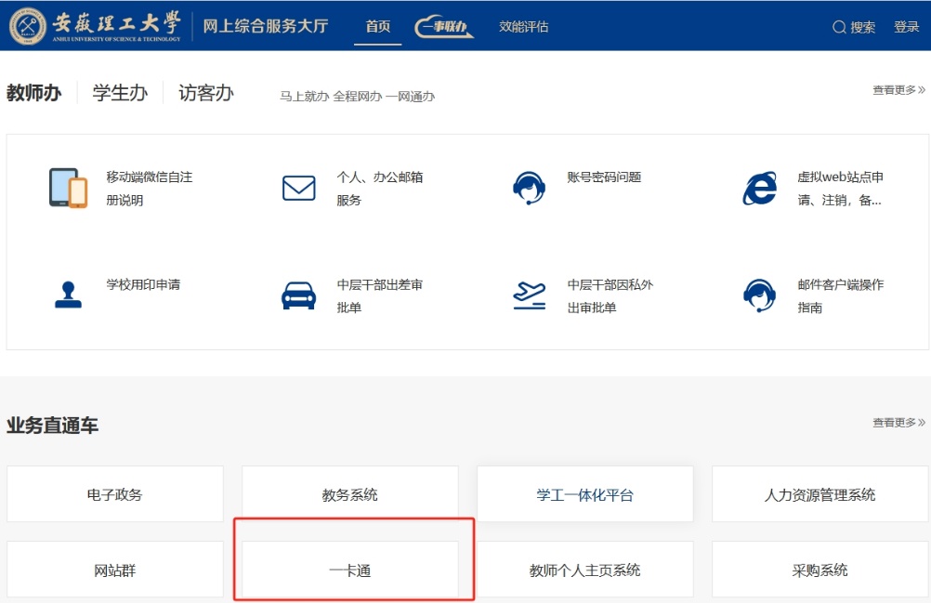This screenshot has height=603, width=931.
Task: Click the 教务系统 button
Action: 350,495
